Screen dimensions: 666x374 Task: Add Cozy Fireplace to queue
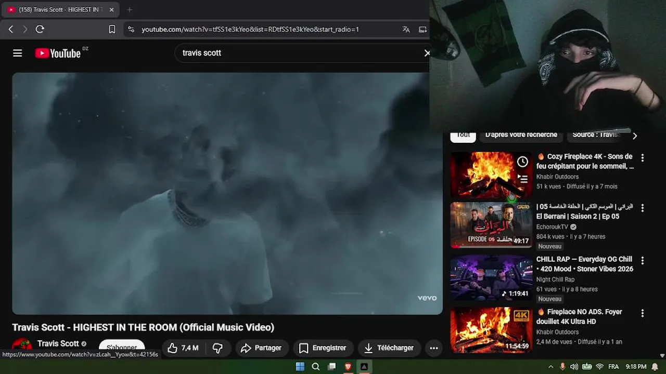(x=522, y=179)
